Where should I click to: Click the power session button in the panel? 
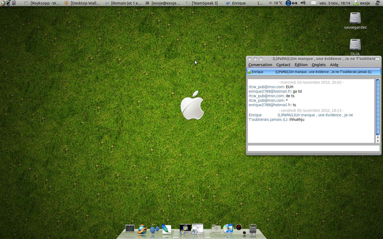tap(378, 3)
